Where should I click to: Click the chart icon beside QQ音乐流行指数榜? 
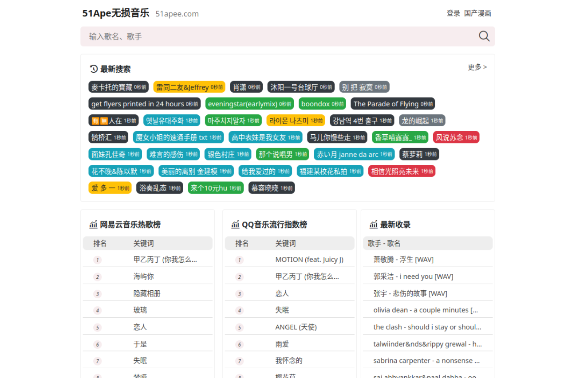pyautogui.click(x=235, y=225)
